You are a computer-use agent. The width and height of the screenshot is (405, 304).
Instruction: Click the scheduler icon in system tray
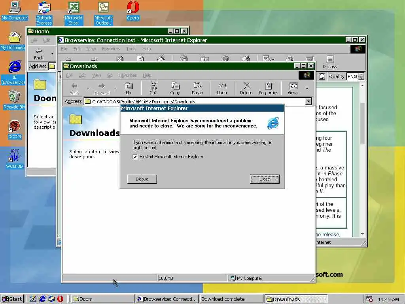point(369,299)
